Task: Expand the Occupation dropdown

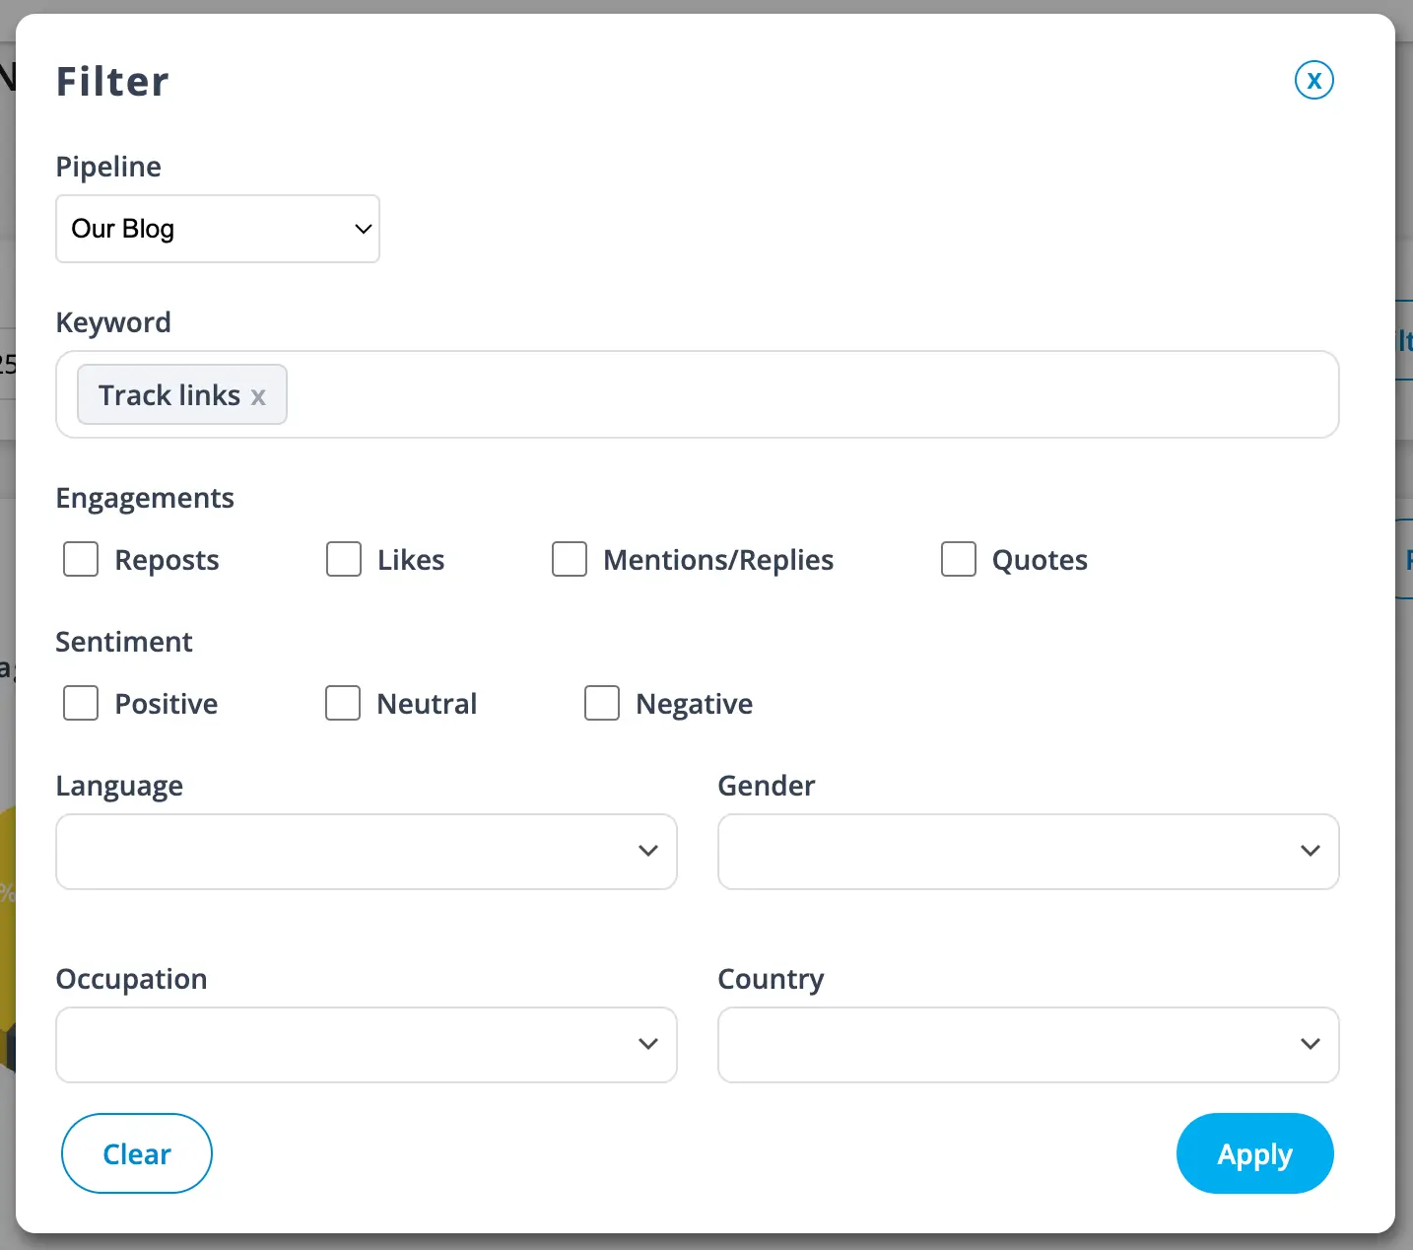Action: [x=366, y=1045]
